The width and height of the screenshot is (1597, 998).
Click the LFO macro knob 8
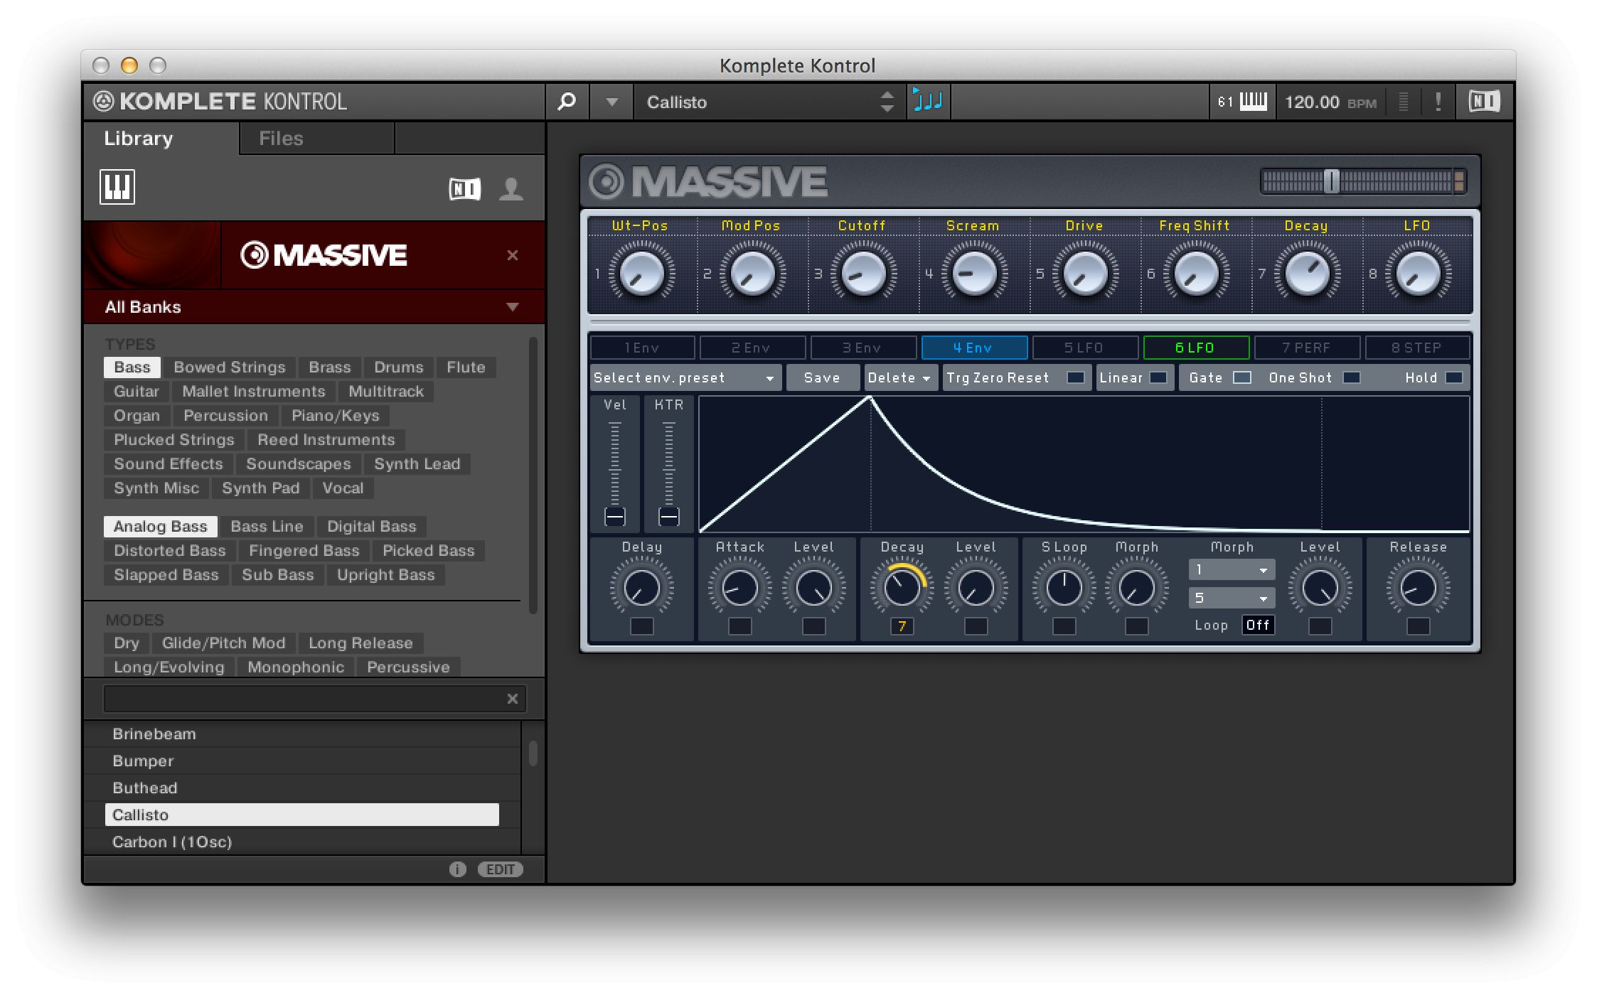[x=1418, y=274]
